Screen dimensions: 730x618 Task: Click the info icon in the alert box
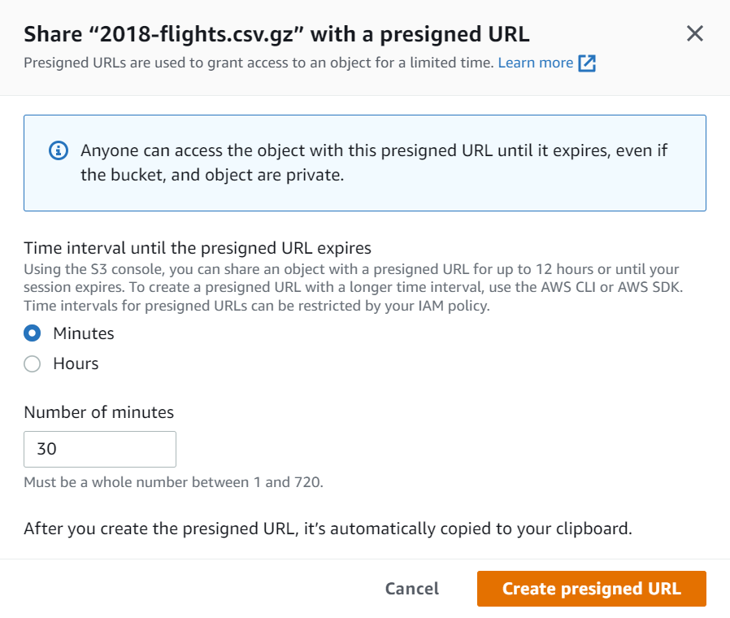point(58,151)
